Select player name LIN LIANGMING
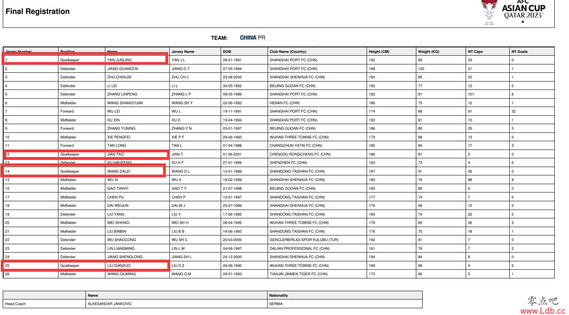569x315 pixels. (x=121, y=249)
